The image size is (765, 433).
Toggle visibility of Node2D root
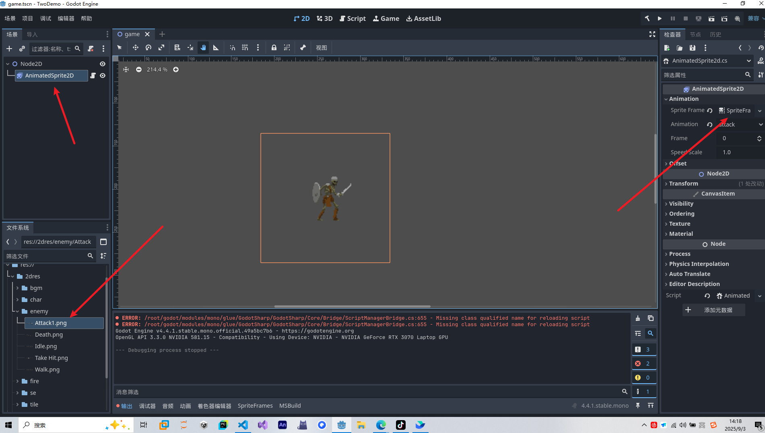click(103, 64)
